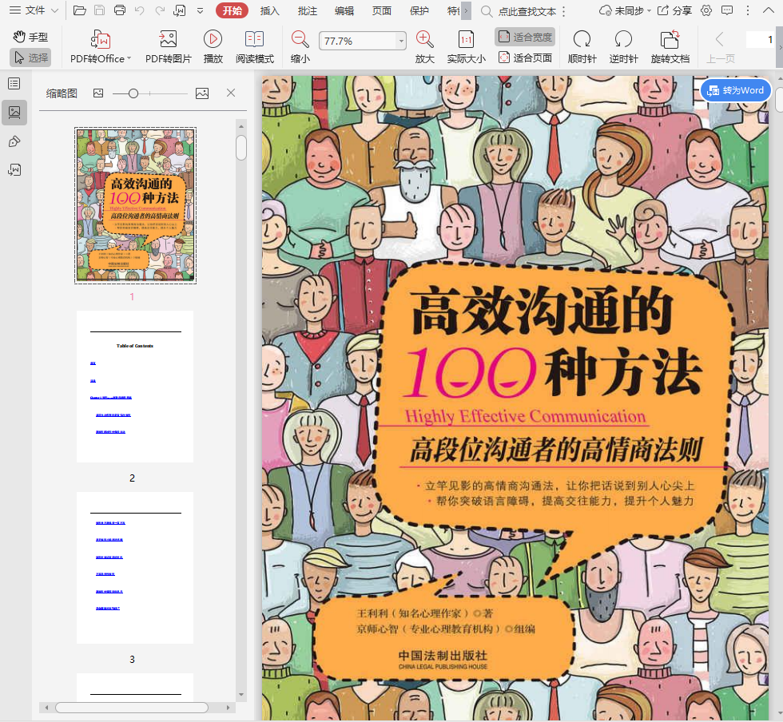Click the page number input box

point(761,39)
